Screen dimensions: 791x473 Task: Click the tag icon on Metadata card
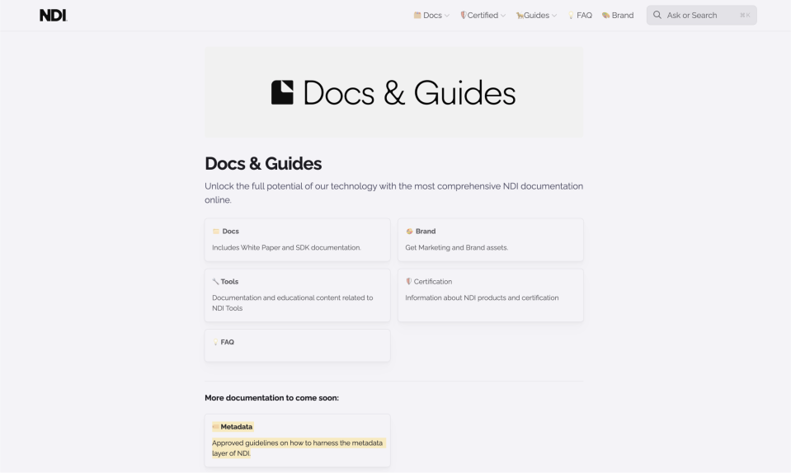(x=216, y=427)
